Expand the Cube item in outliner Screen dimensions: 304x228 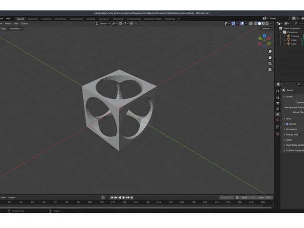(285, 40)
